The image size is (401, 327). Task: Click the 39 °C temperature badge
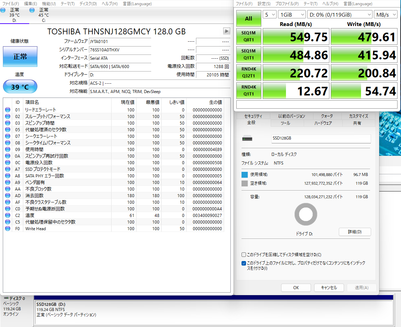[x=20, y=87]
